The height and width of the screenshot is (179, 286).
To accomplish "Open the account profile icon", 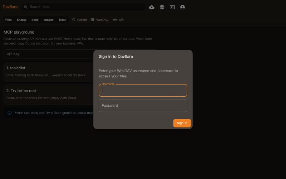I will click(182, 7).
